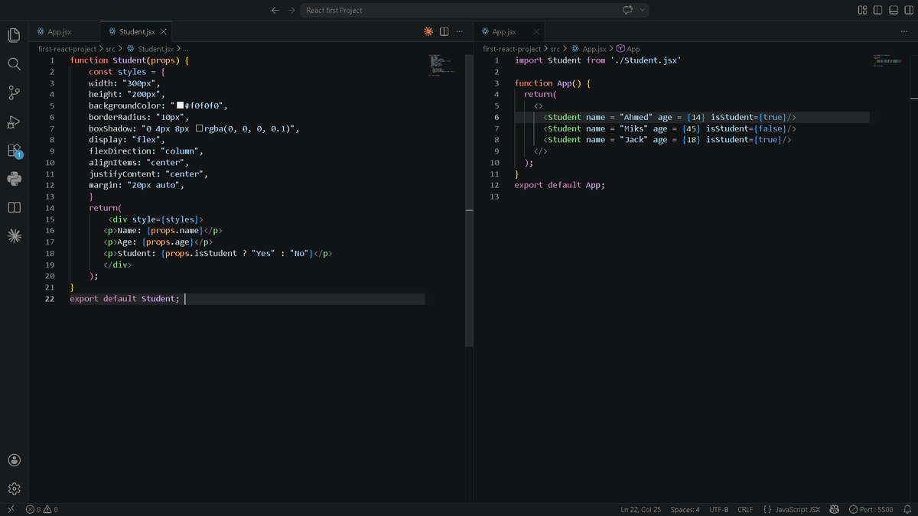Open the remote window icon in status bar

point(11,509)
